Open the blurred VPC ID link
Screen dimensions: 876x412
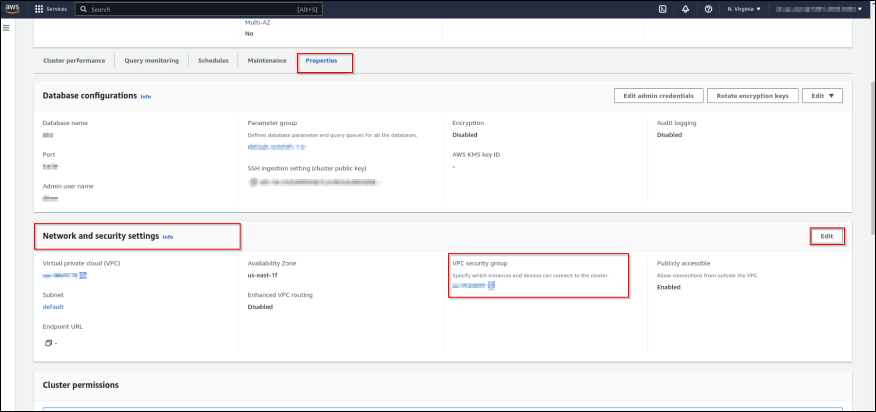[60, 275]
